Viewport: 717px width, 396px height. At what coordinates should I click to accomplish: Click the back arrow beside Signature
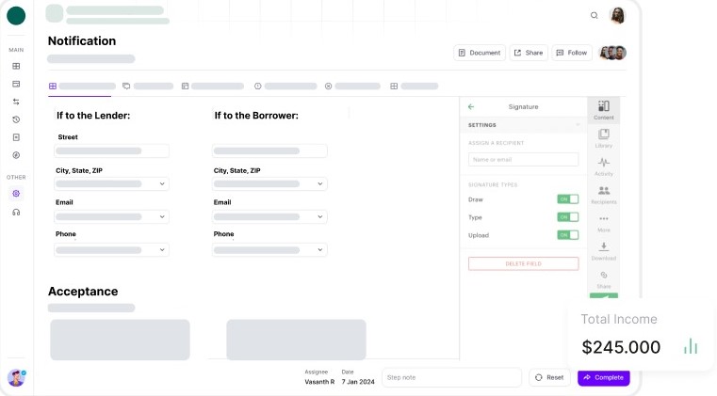(471, 107)
